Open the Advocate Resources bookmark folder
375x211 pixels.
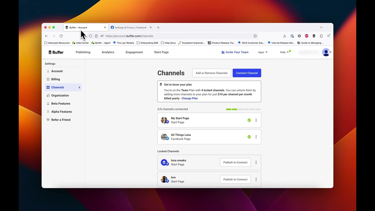click(57, 43)
